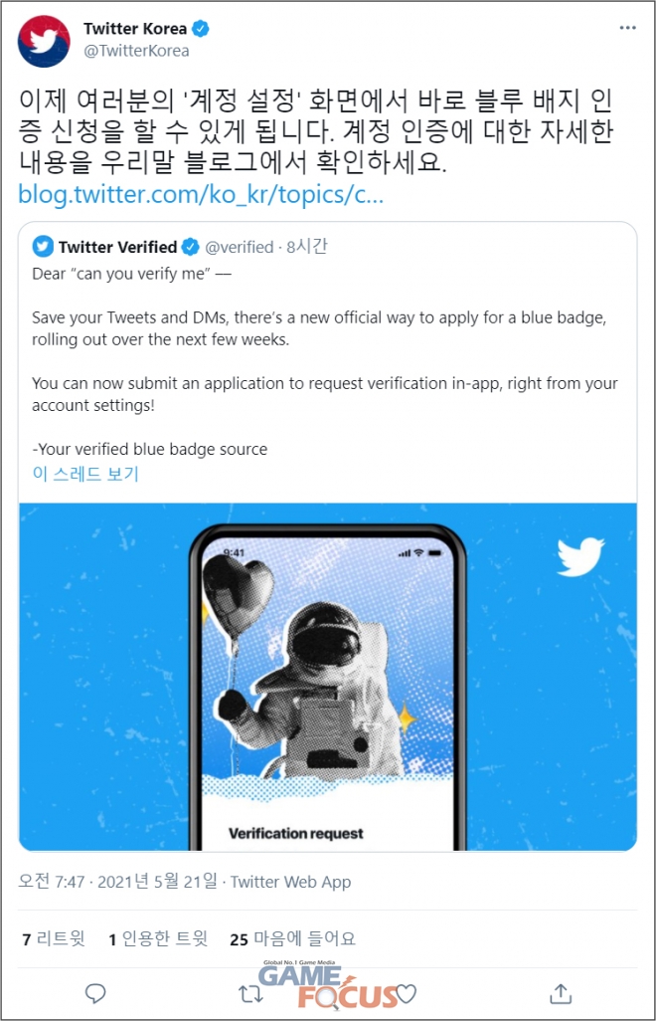
Task: Like the tweet with heart icon
Action: coord(407,994)
